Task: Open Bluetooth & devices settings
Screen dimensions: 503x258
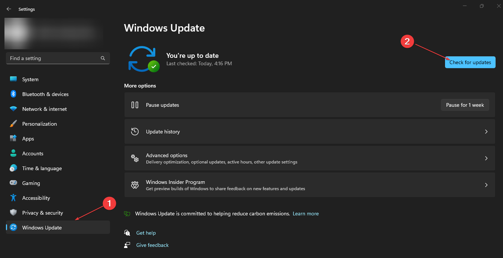Action: pos(58,94)
